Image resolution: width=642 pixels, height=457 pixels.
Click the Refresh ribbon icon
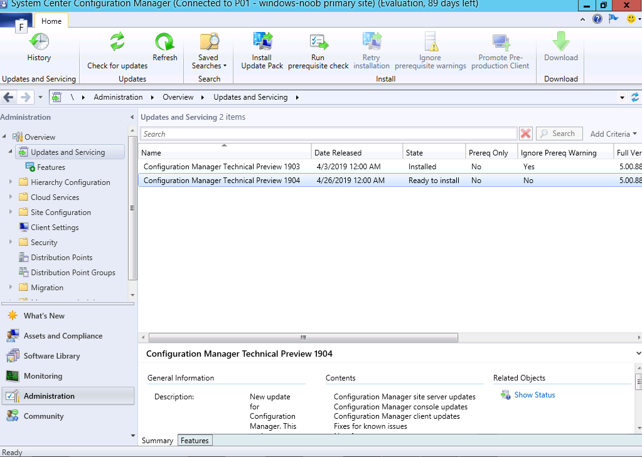pyautogui.click(x=164, y=42)
